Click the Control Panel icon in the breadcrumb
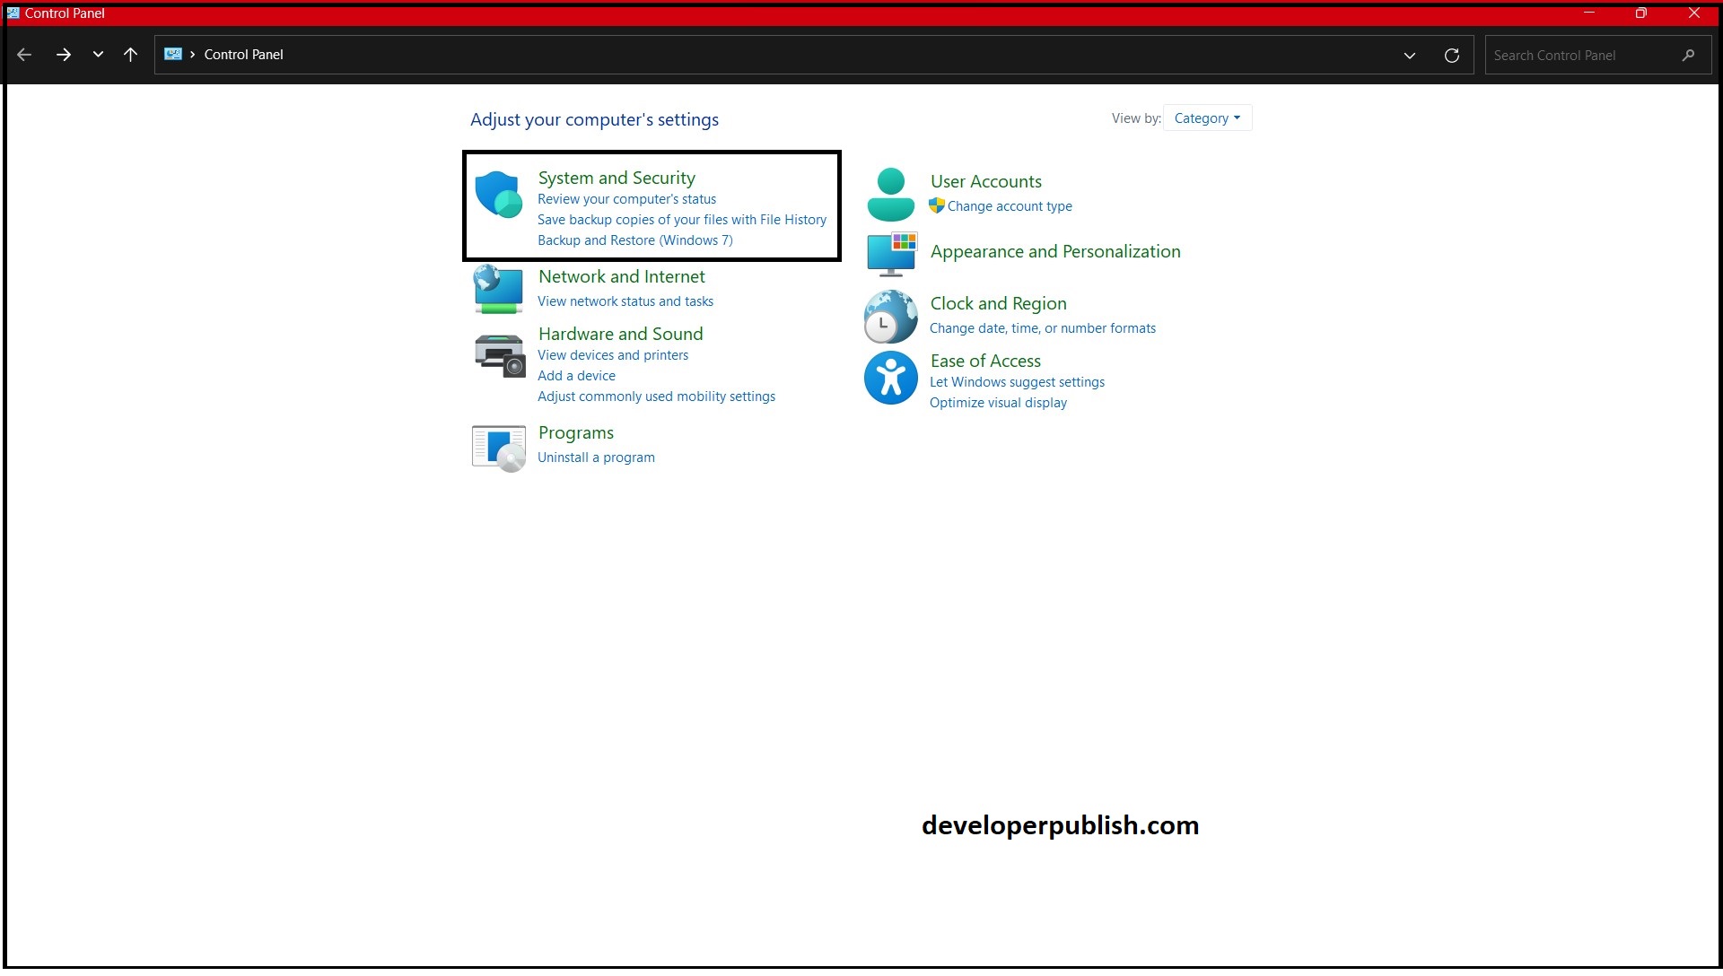This screenshot has height=976, width=1723. pyautogui.click(x=173, y=54)
